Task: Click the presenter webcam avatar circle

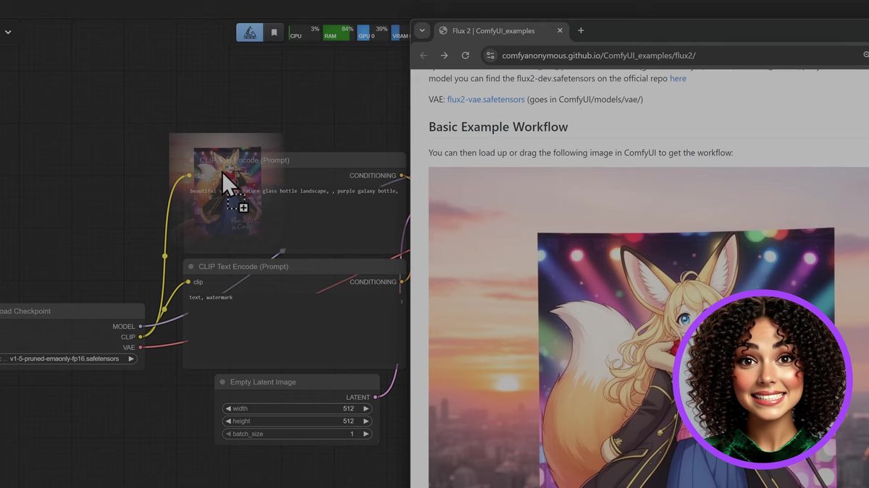Action: tap(763, 380)
